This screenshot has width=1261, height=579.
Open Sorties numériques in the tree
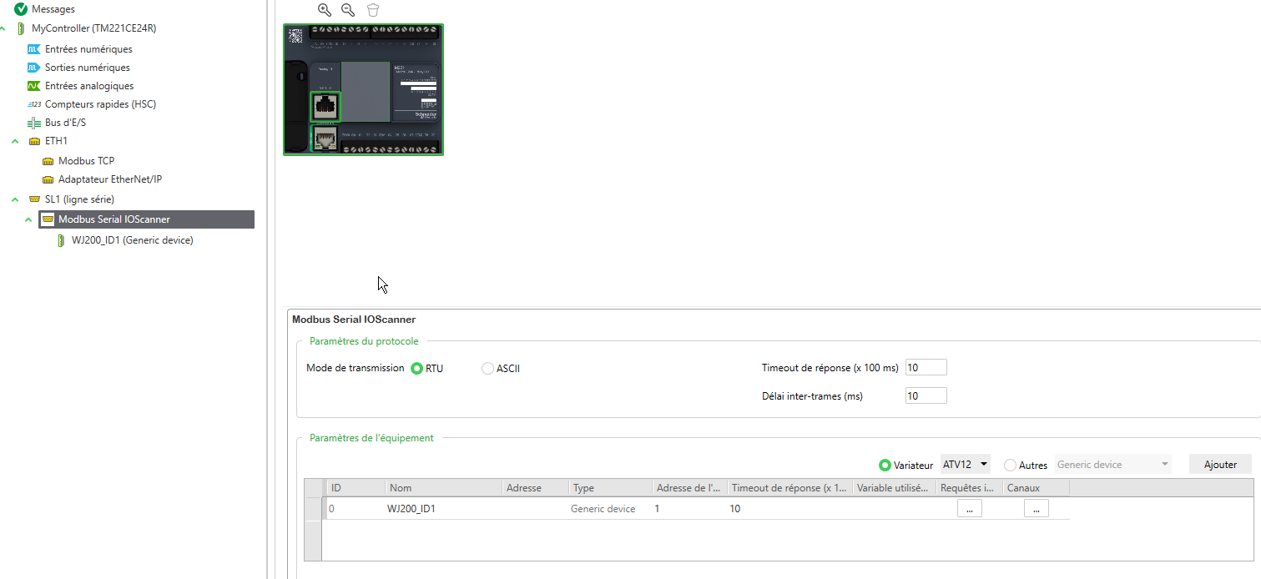(x=87, y=68)
